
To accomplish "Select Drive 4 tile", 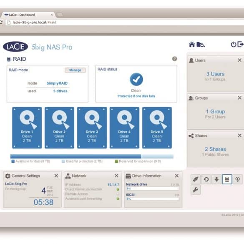I will pos(124,128).
